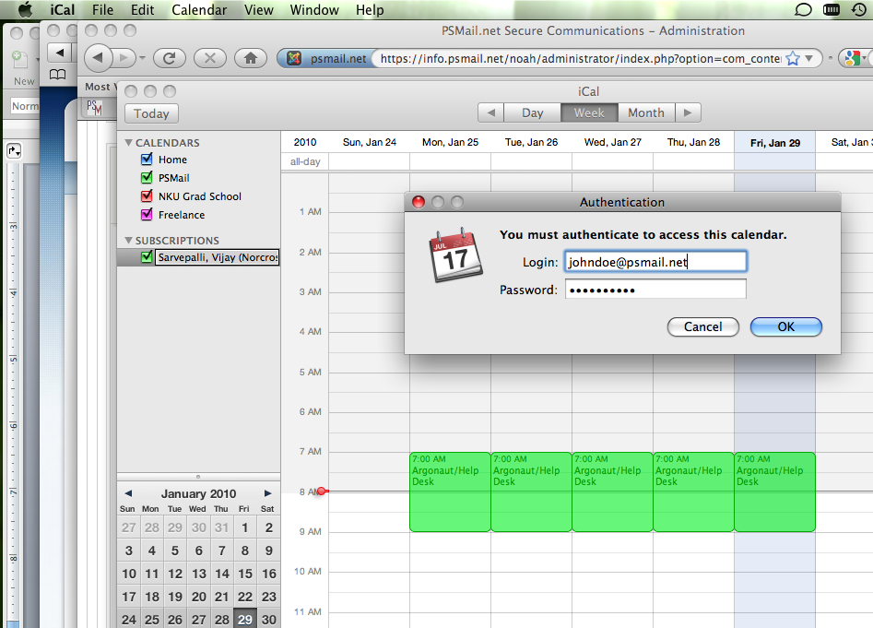Open the File menu
The width and height of the screenshot is (873, 628).
103,10
